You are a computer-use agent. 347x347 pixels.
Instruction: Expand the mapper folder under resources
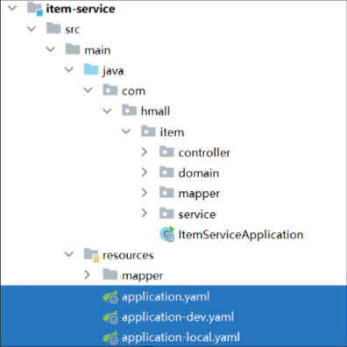click(x=87, y=274)
